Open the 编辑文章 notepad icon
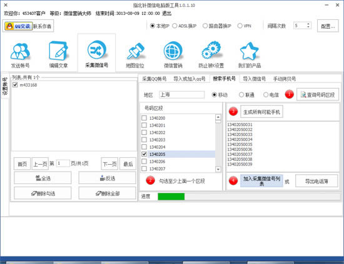Viewport: 344px width, 264px height. tap(58, 51)
